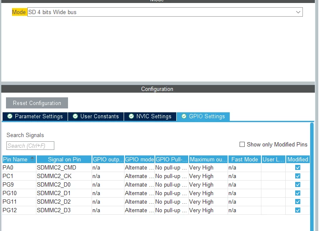Select the GPIO Settings tab
The image size is (323, 231).
click(203, 116)
